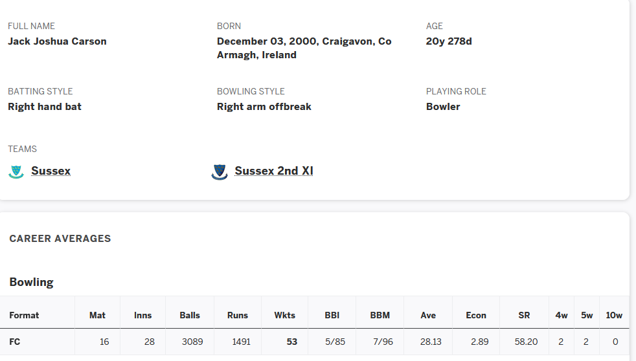Select the 10w column header
The width and height of the screenshot is (636, 361).
coord(614,315)
